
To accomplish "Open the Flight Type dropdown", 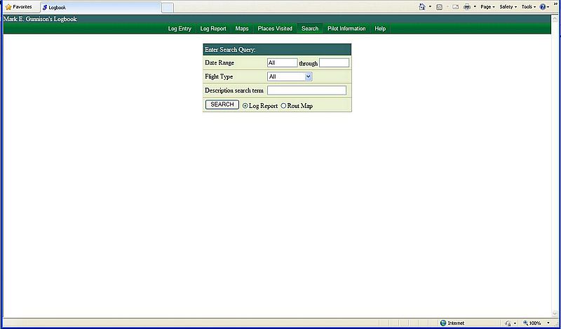I will pos(290,76).
